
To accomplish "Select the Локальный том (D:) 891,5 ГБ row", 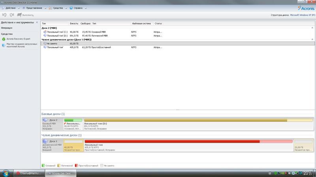I will [177, 36].
